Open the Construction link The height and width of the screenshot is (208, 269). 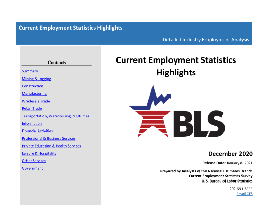(x=33, y=86)
